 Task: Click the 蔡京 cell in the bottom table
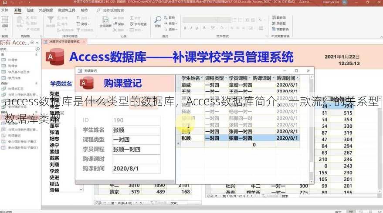(114, 192)
